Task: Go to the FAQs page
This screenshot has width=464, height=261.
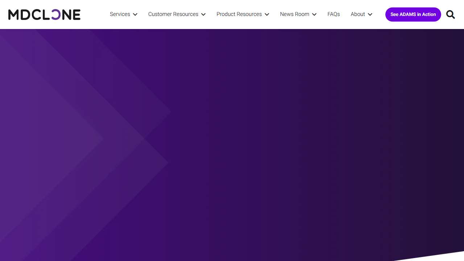Action: coord(333,14)
